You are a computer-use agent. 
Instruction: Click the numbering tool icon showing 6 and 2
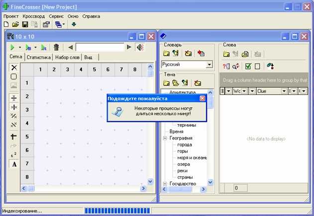(x=13, y=155)
